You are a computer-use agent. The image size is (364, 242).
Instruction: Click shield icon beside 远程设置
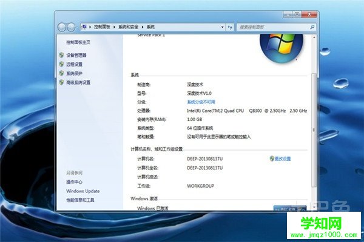click(x=61, y=64)
